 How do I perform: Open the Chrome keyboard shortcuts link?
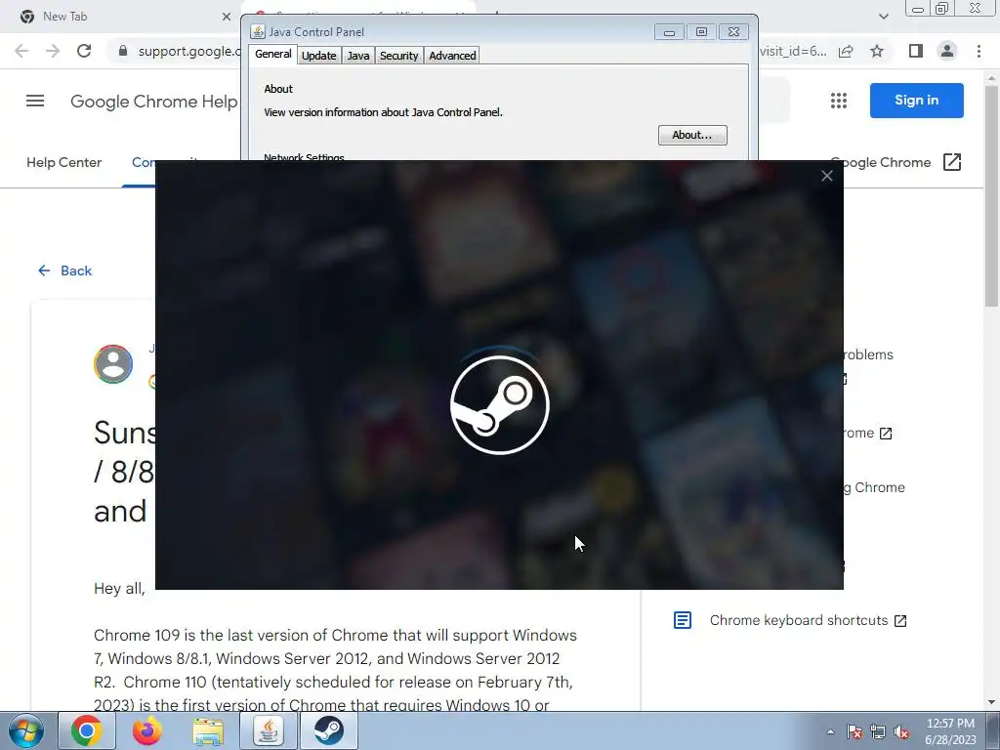coord(799,620)
